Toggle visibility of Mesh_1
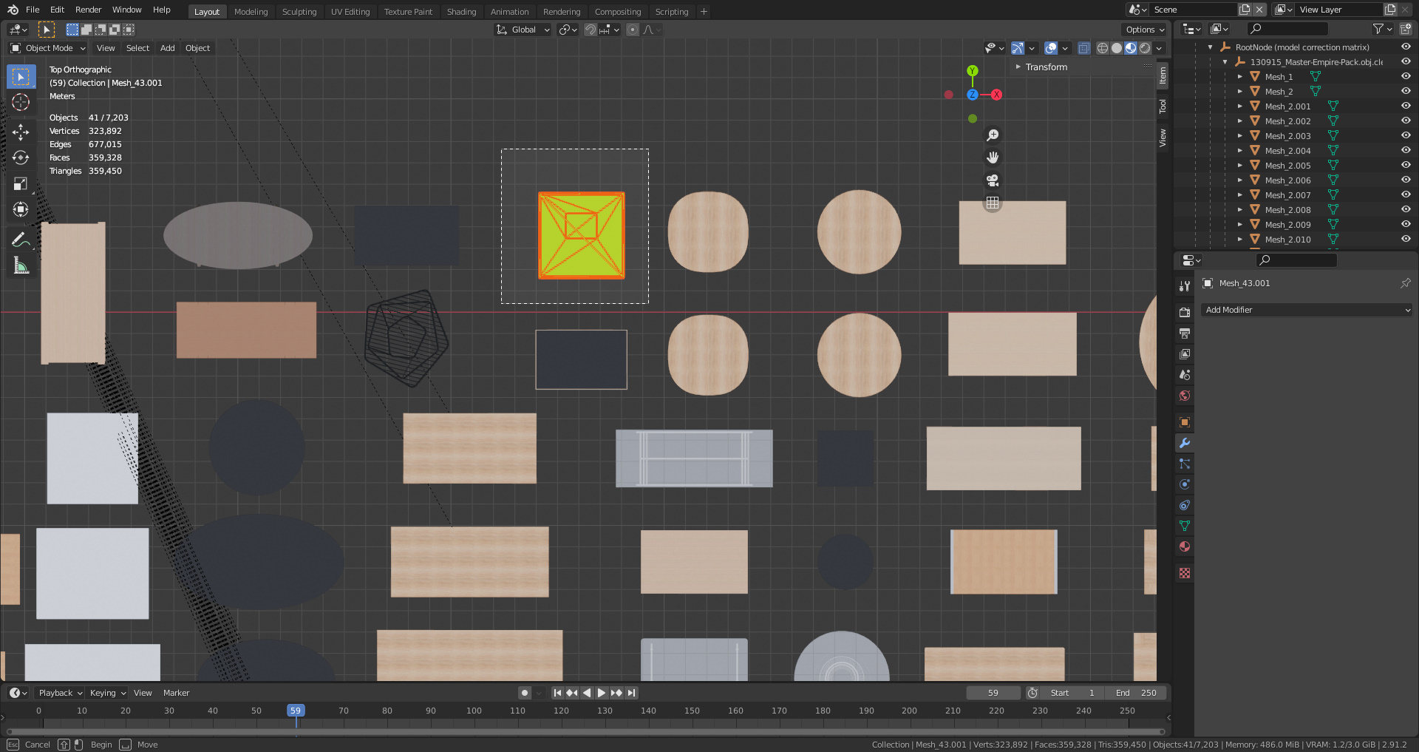Screen dimensions: 1419x752 pos(1406,76)
